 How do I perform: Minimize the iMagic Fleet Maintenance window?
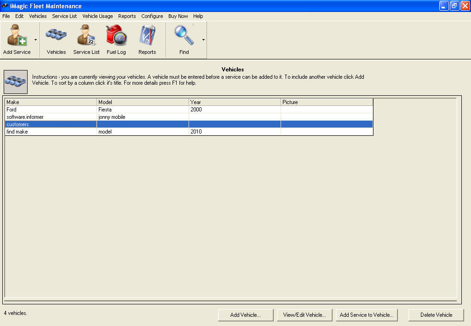point(444,6)
